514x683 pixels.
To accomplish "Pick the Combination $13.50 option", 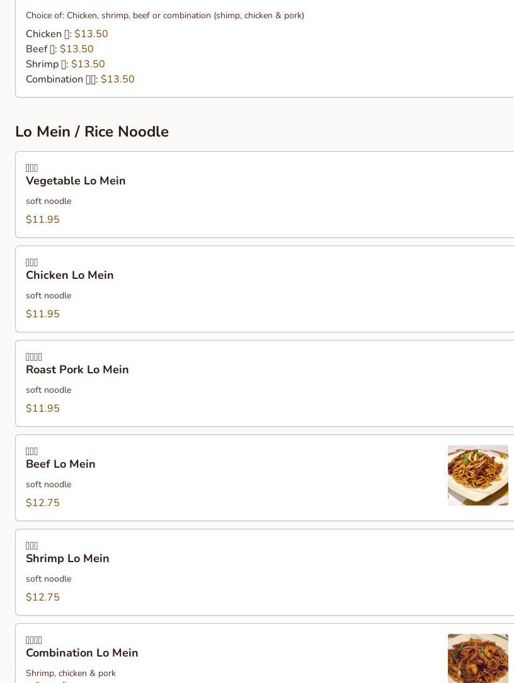I will (80, 79).
